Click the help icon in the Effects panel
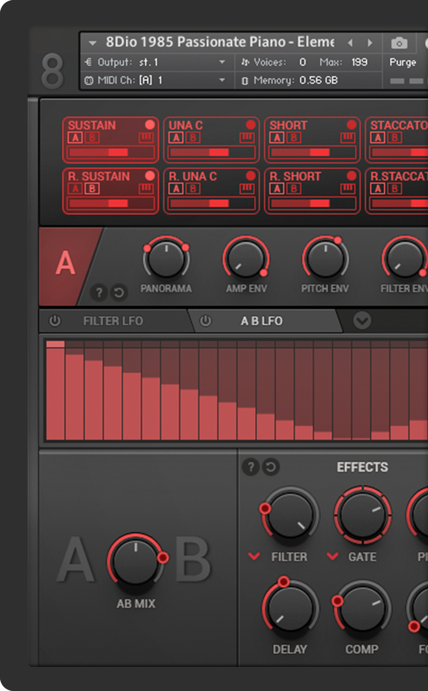 250,467
